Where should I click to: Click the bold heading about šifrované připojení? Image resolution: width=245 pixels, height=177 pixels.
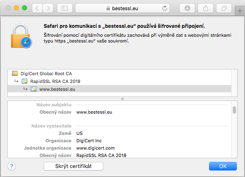[x=124, y=26]
